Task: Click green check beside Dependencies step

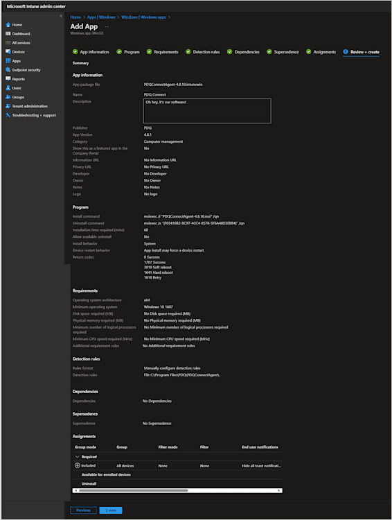Action: pos(229,52)
